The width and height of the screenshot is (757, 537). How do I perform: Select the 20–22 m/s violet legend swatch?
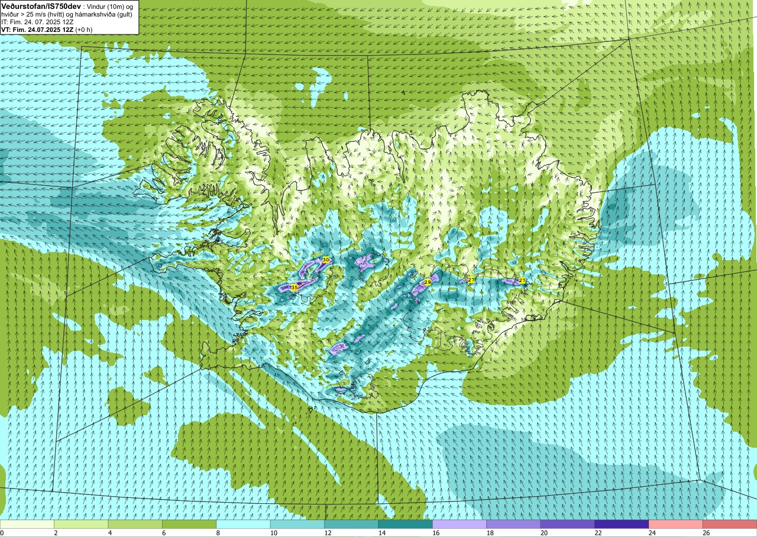(x=568, y=525)
